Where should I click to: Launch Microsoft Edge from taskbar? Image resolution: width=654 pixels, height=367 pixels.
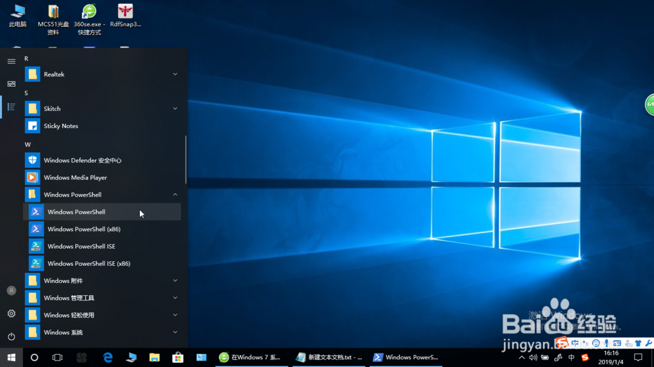[x=108, y=357]
